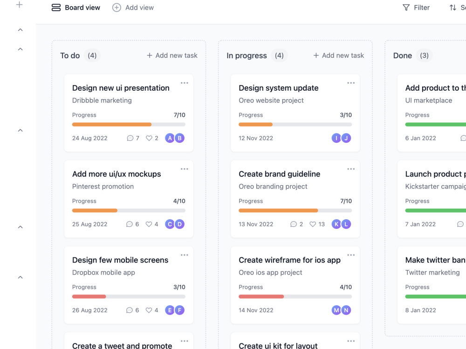
Task: Open the Filter options
Action: coord(416,7)
